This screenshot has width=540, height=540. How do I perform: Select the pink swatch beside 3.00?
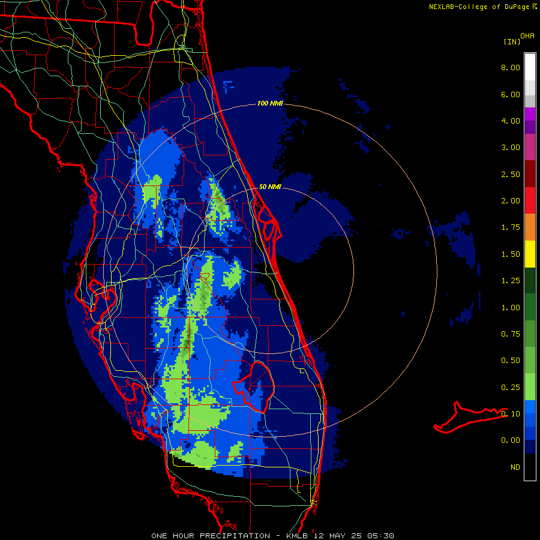[530, 147]
